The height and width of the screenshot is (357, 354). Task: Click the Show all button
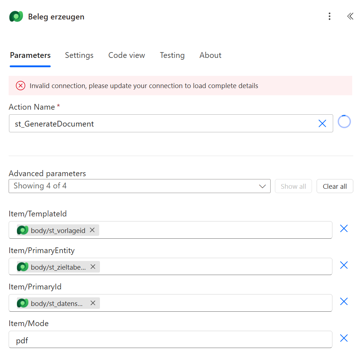pyautogui.click(x=293, y=186)
